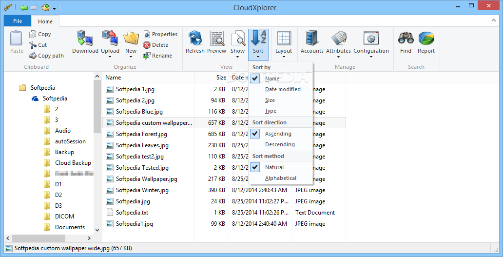Viewport: 503px width, 257px height.
Task: Expand the Upload dropdown arrow
Action: [110, 57]
